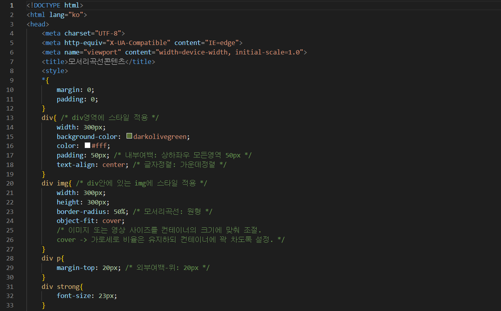
Task: Click the "width=device-width, initial-scale=1.0" string
Action: coord(230,52)
